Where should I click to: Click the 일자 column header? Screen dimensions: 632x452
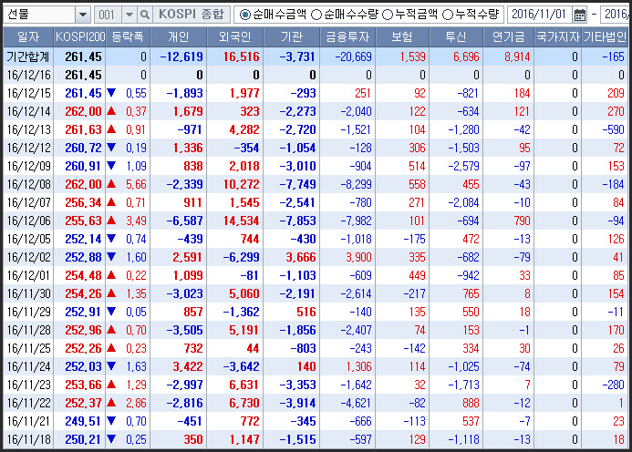(28, 37)
